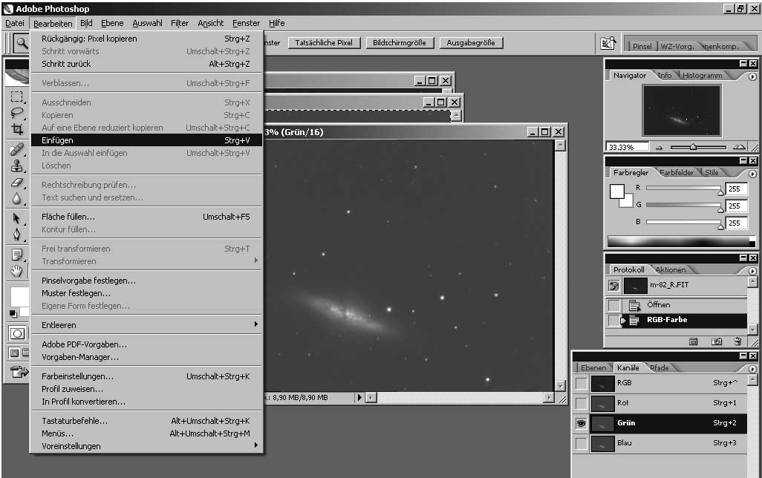This screenshot has width=762, height=478.
Task: Switch to standard screen mode icon
Action: tap(14, 353)
